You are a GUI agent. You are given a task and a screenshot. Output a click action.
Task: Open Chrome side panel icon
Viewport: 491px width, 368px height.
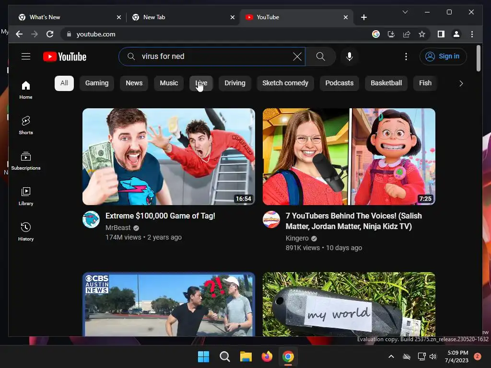[x=441, y=34]
